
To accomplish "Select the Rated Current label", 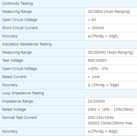I will [14, 77].
